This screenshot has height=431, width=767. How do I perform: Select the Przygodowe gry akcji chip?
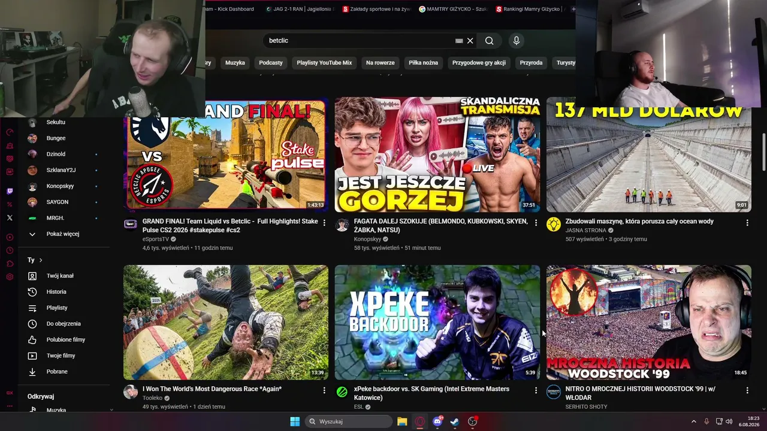479,63
